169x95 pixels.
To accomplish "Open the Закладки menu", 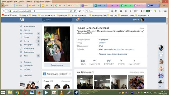I will [x=29, y=2].
